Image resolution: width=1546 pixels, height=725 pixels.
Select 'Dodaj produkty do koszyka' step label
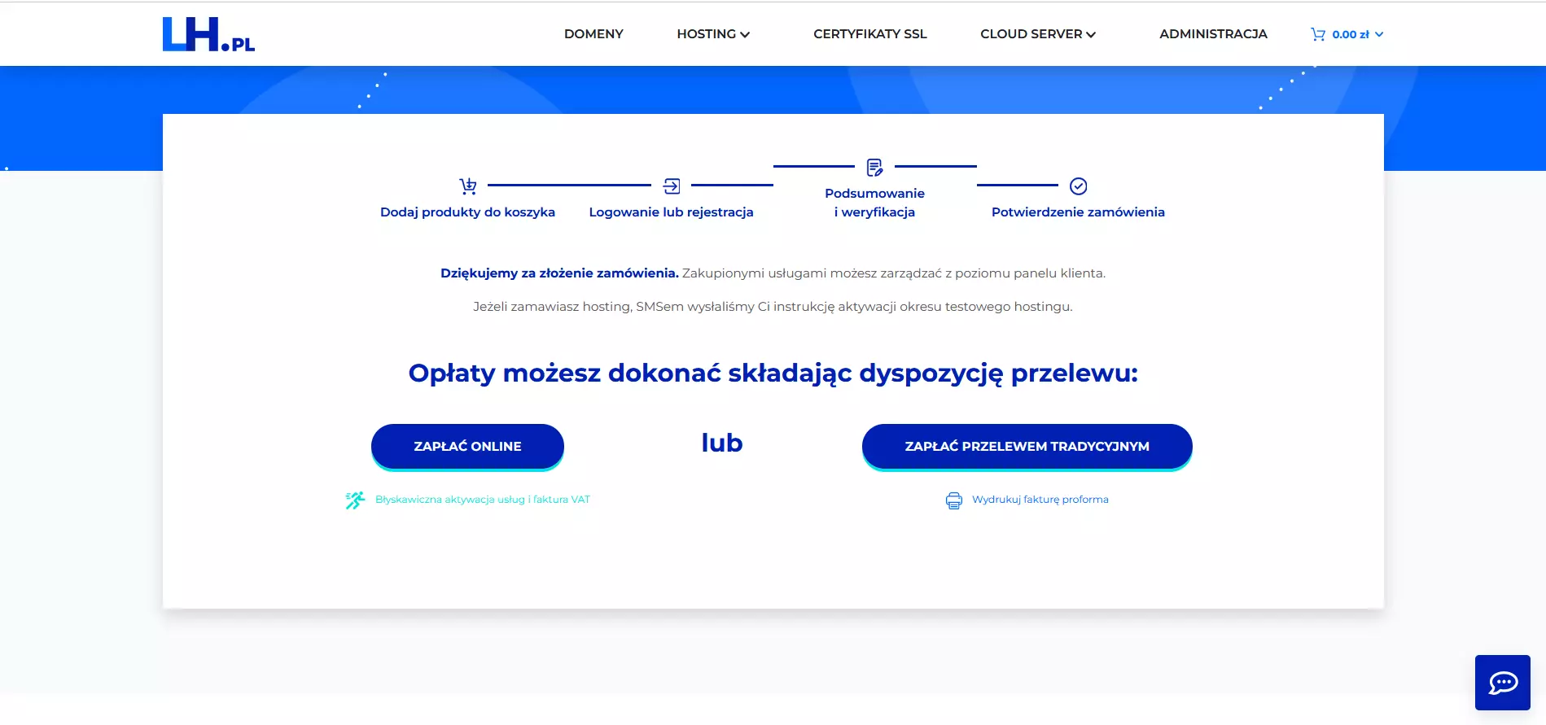[467, 212]
